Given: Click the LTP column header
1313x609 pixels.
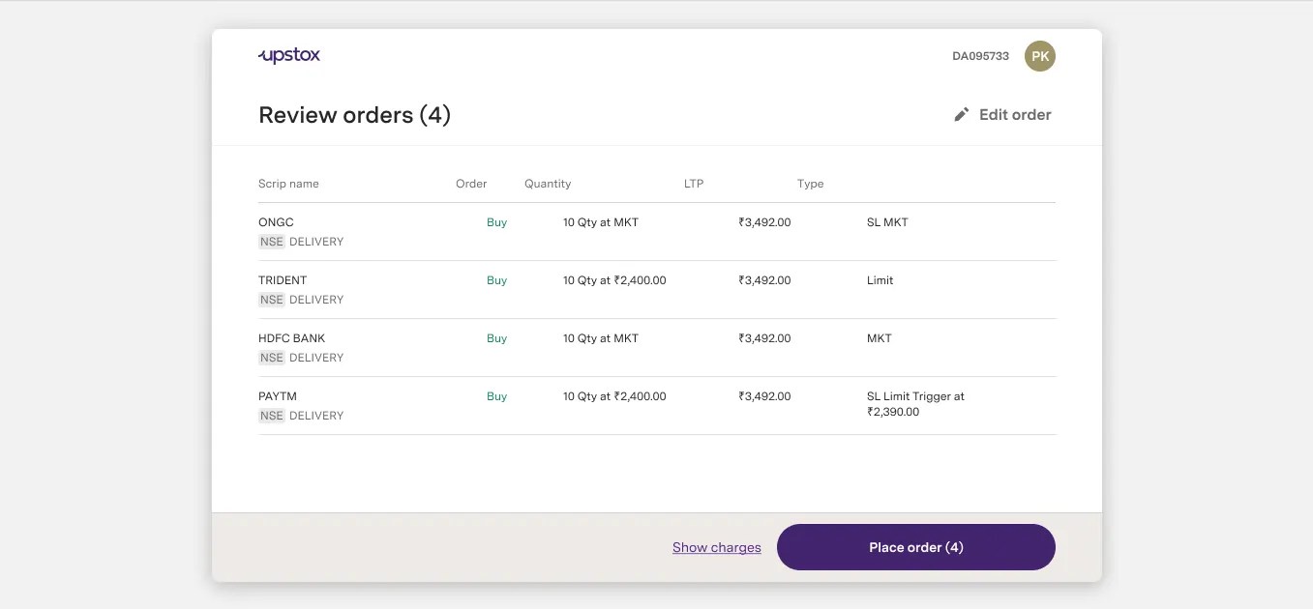Looking at the screenshot, I should [693, 183].
